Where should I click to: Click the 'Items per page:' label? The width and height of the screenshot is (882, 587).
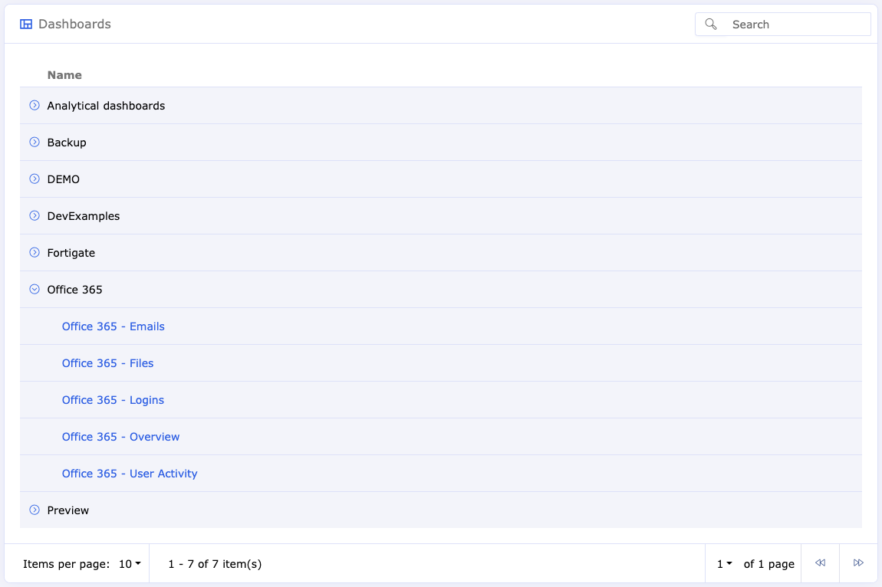pyautogui.click(x=67, y=564)
